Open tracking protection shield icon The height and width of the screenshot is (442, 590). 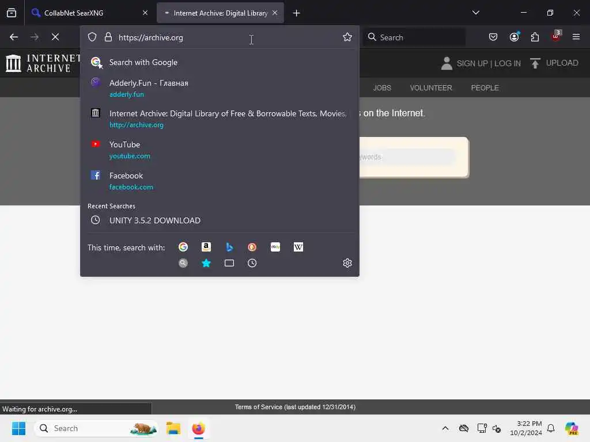click(x=92, y=37)
